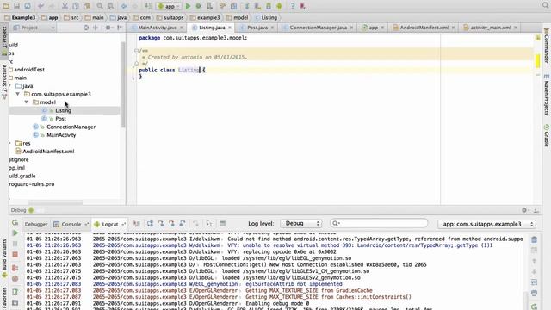
Task: Click the Navigate Back arrow icon
Action: (124, 6)
